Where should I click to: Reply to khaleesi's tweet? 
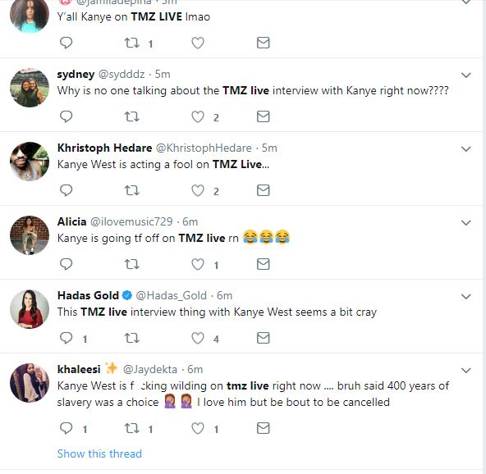coord(66,428)
